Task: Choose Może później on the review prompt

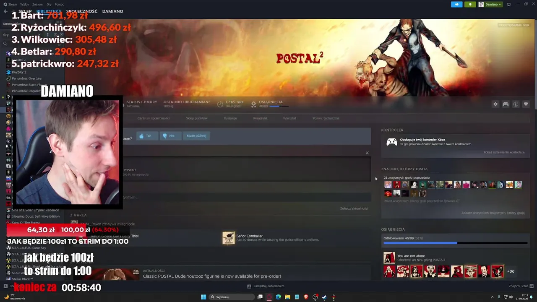Action: 196,135
